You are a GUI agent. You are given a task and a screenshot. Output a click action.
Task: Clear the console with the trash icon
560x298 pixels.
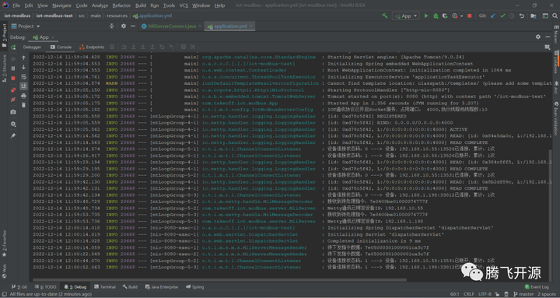[23, 105]
